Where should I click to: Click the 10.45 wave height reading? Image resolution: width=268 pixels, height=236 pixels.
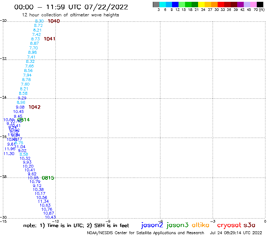coord(18,111)
